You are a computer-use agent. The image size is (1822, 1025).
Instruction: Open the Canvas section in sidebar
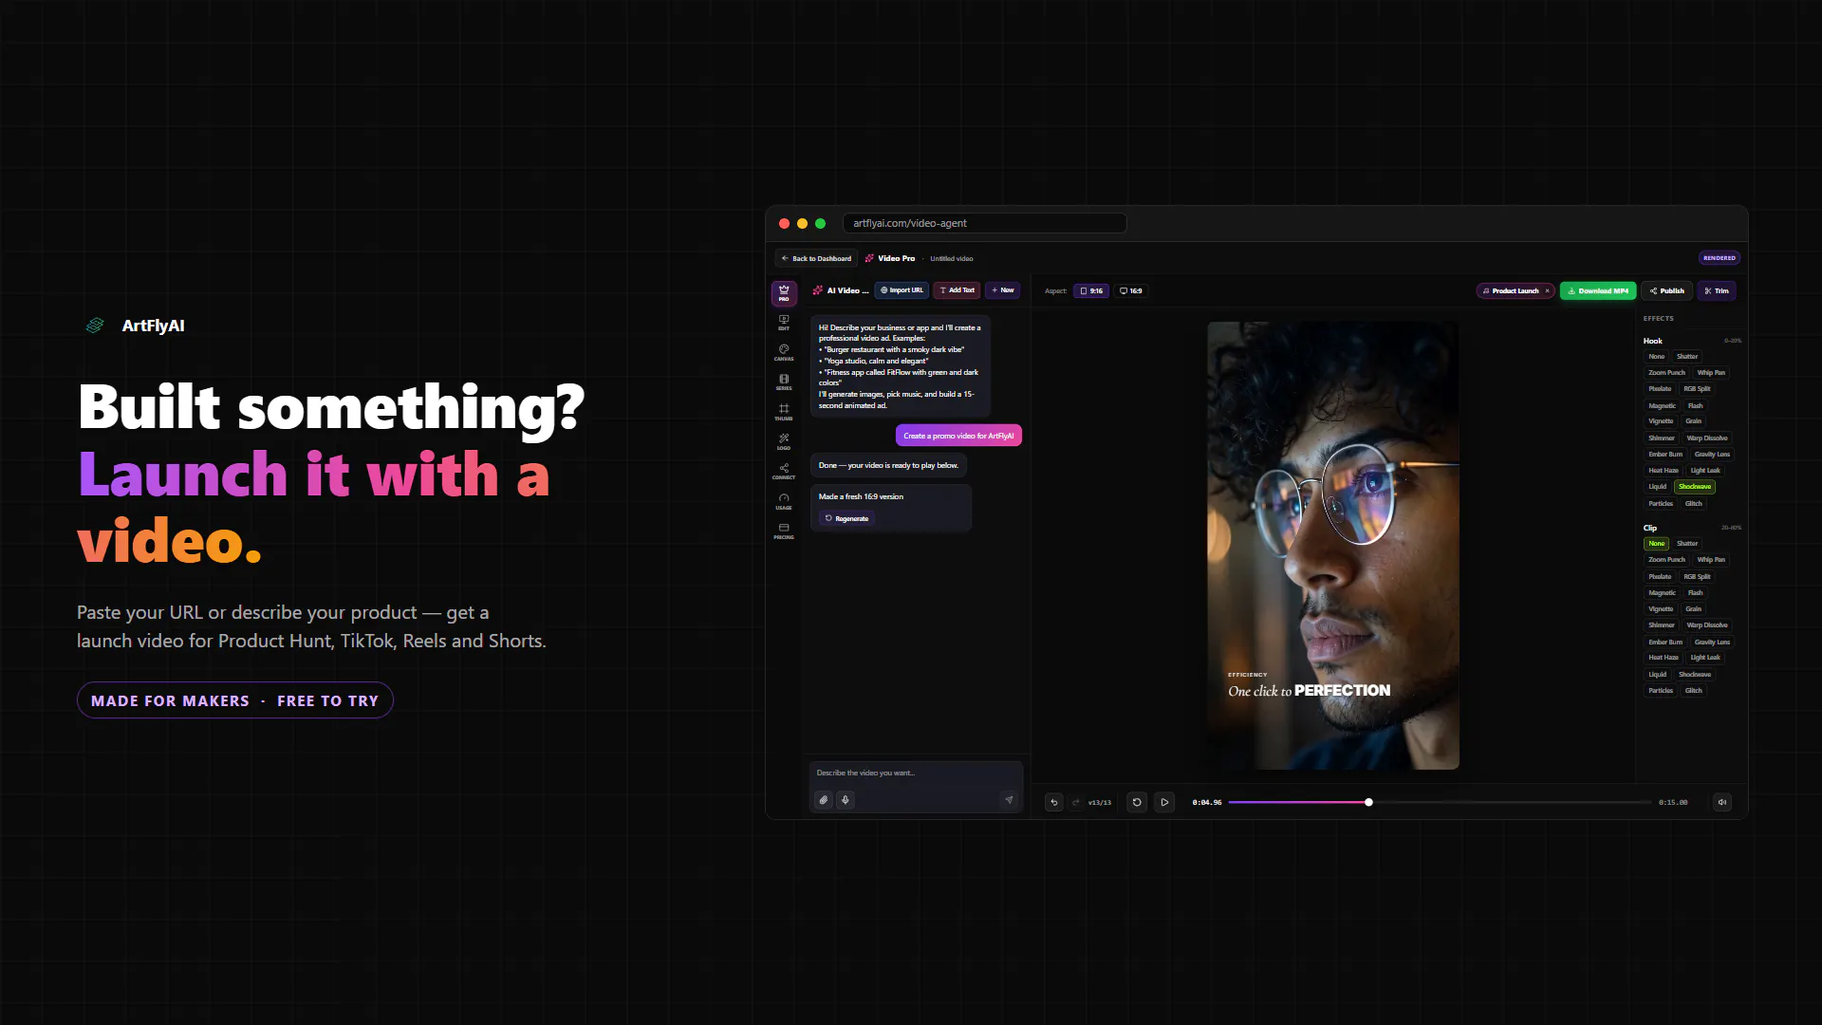tap(784, 352)
